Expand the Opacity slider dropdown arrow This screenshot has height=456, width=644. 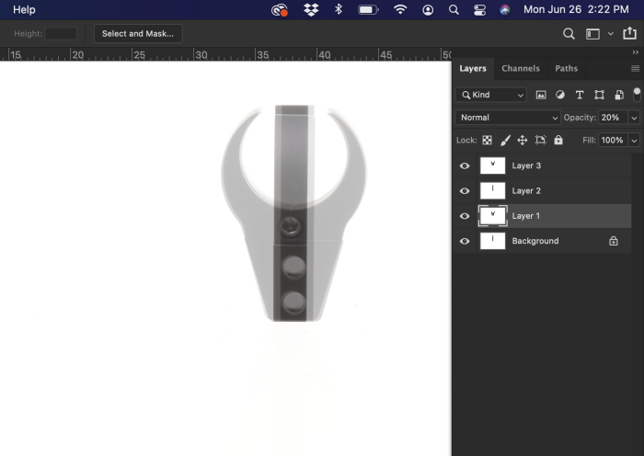tap(634, 118)
